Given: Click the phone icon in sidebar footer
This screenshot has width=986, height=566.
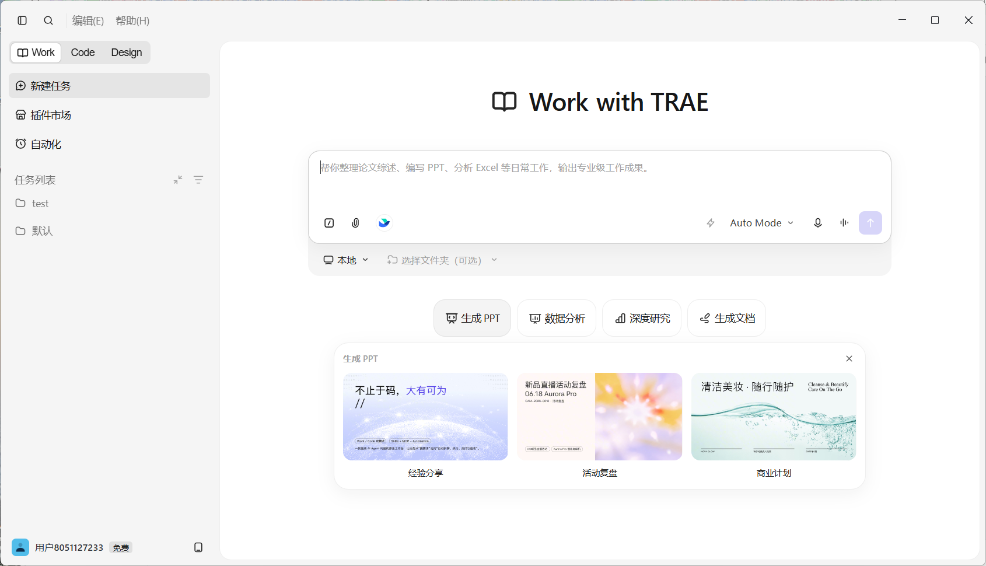Looking at the screenshot, I should click(x=198, y=547).
